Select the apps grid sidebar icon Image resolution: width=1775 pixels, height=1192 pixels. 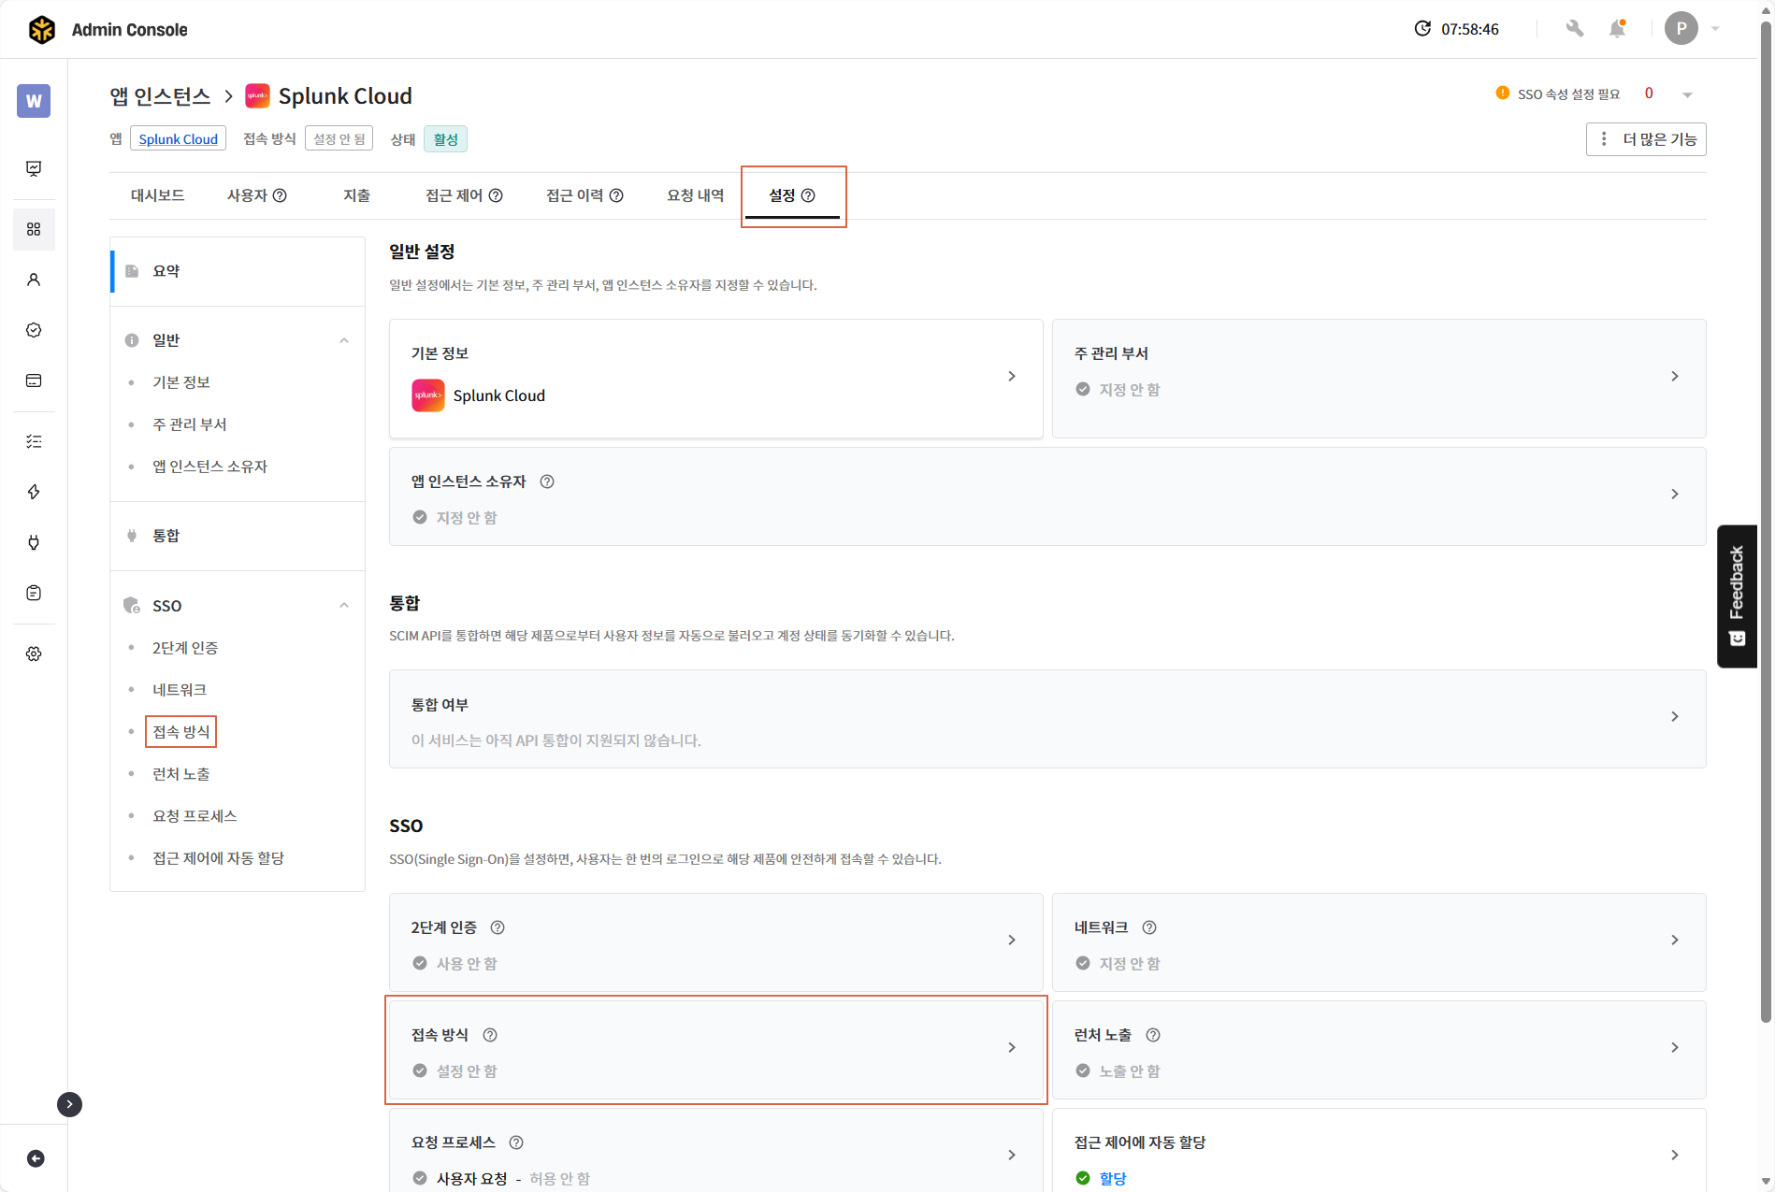click(34, 229)
